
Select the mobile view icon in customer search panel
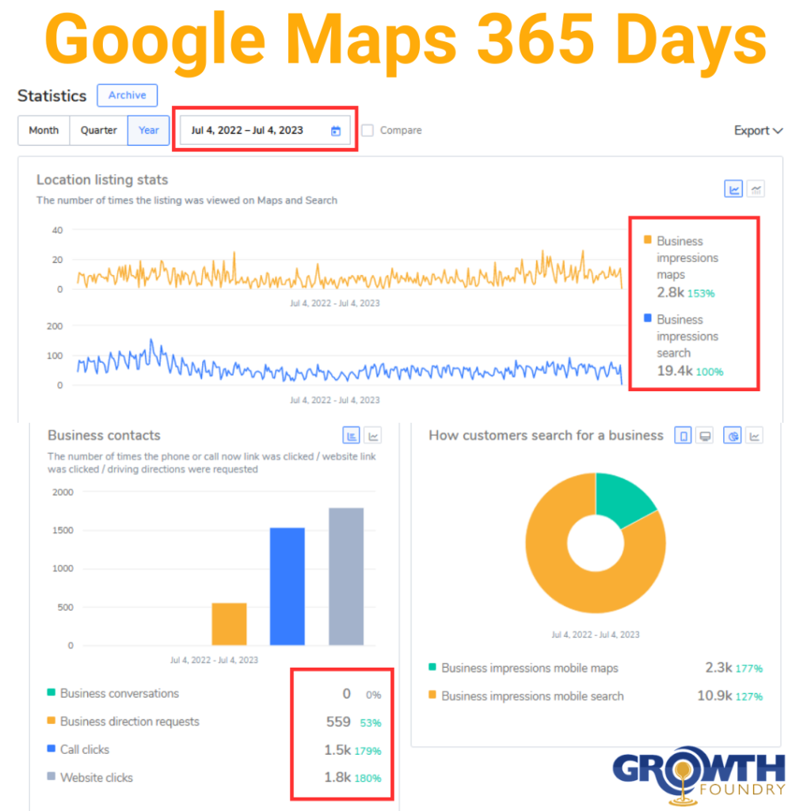coord(683,435)
